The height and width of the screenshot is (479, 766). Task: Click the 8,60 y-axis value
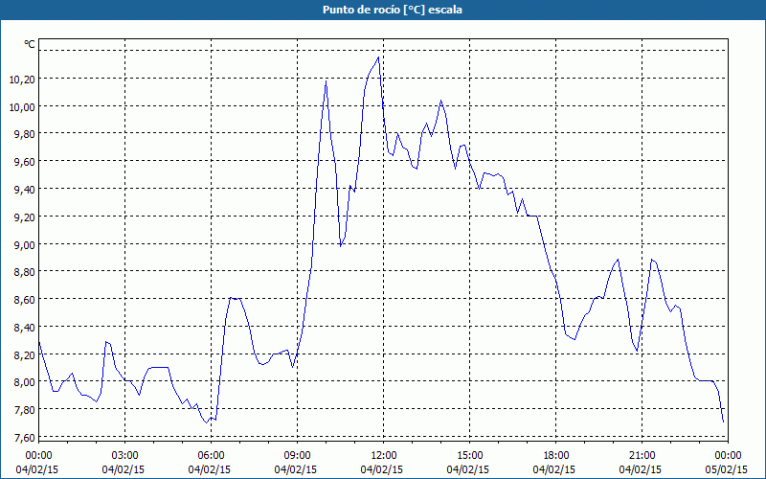[x=25, y=299]
